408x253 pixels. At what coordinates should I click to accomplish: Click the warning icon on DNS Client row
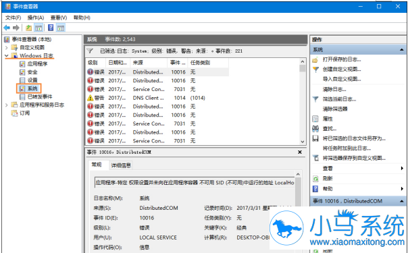point(90,98)
